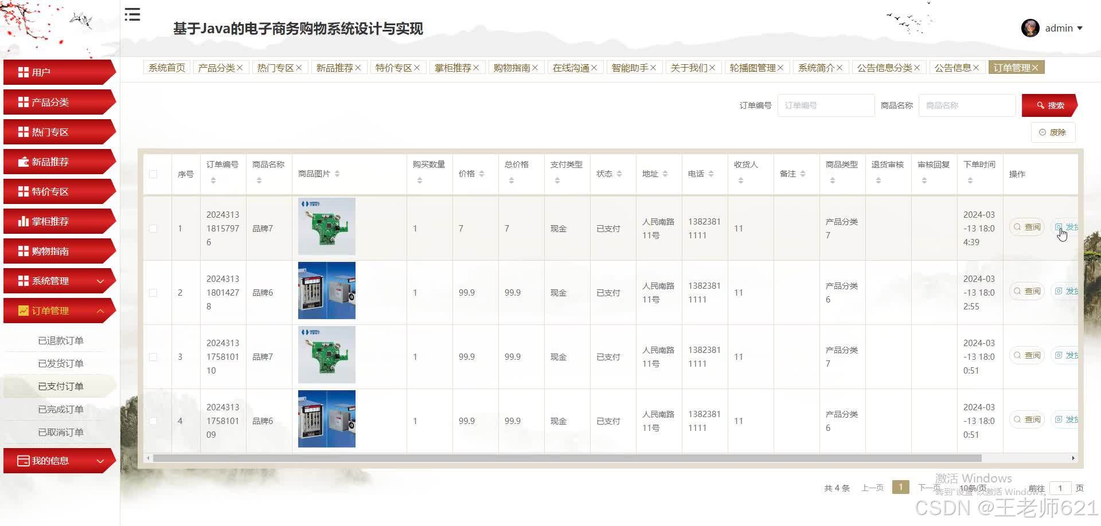
Task: Close the 订单管理 tab
Action: [1035, 68]
